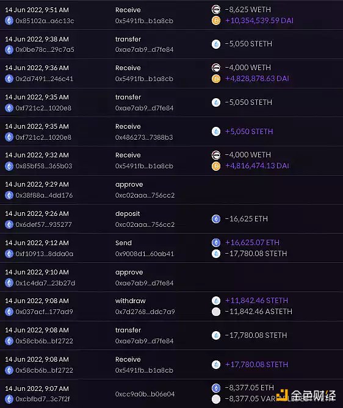Screen dimensions: 343x408
Task: Open contract address 0xae7ab9...d7fe84 under first transfer
Action: (x=144, y=49)
